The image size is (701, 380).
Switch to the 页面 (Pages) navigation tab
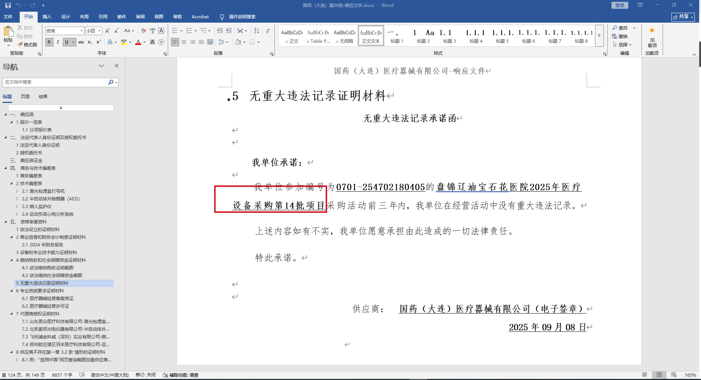click(x=25, y=97)
